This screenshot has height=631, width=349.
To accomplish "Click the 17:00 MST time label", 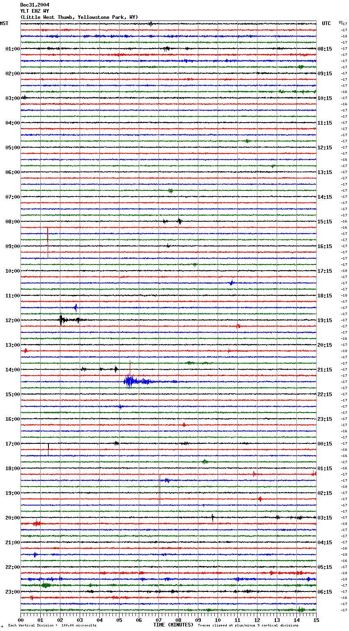I will pos(13,444).
